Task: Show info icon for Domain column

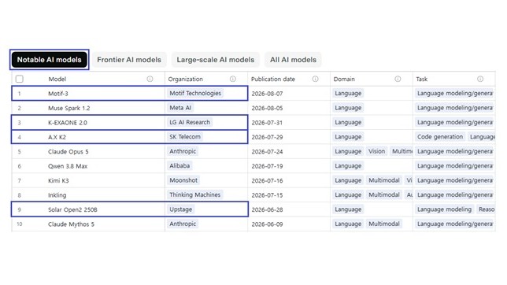Action: [398, 79]
